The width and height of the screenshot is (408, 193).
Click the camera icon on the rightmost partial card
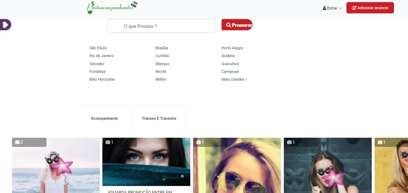(x=380, y=142)
